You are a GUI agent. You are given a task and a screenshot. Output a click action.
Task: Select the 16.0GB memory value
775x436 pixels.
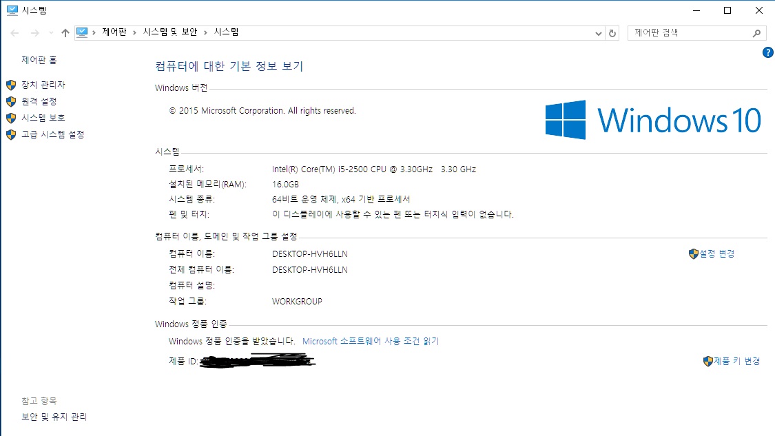tap(286, 185)
